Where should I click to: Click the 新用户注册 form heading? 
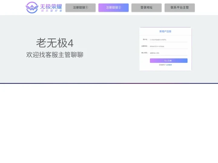point(165,31)
